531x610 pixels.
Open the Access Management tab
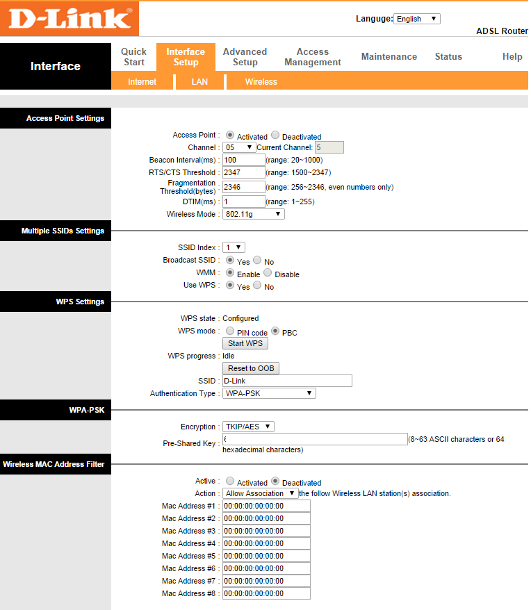click(x=313, y=57)
